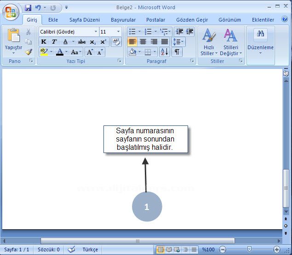
Task: Select the Format Painter brush
Action: pyautogui.click(x=29, y=52)
